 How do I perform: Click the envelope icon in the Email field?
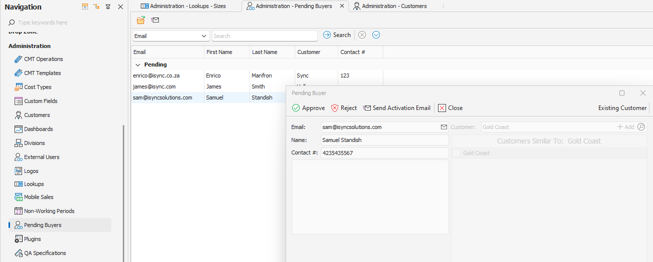coord(444,127)
